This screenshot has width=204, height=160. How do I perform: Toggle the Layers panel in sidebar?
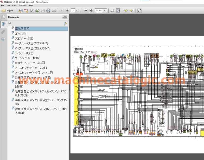coord(3,39)
